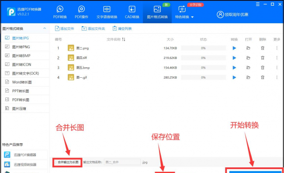Screen dimensions: 284x173
Task: Delete 图二.png from the list
Action: coord(263,48)
